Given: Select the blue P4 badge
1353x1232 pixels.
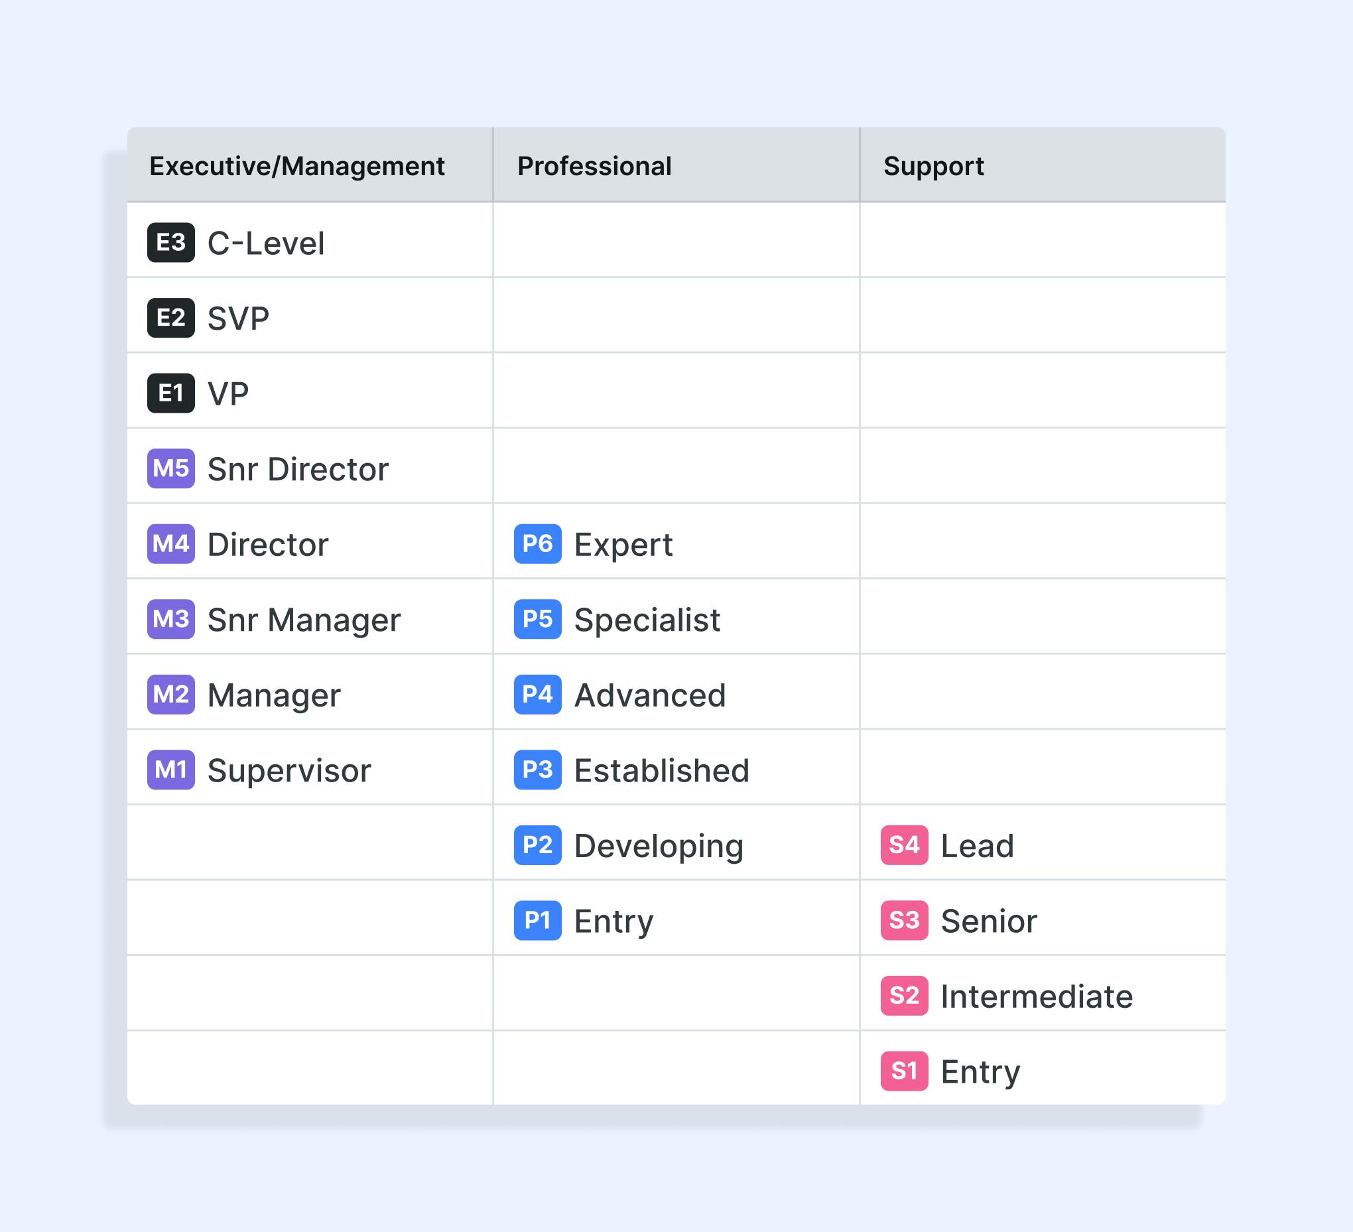Looking at the screenshot, I should pyautogui.click(x=538, y=694).
